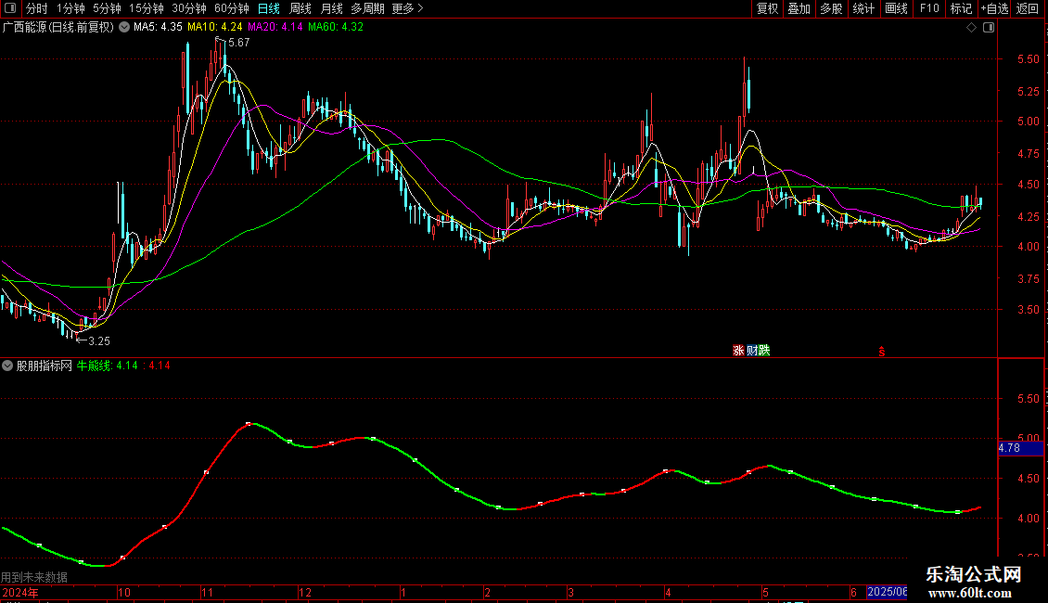
Task: Open the 多股 multi-stock view
Action: coord(832,8)
